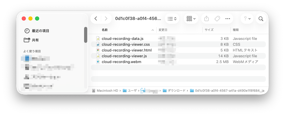Expand the help question mark dropdown

pos(247,19)
